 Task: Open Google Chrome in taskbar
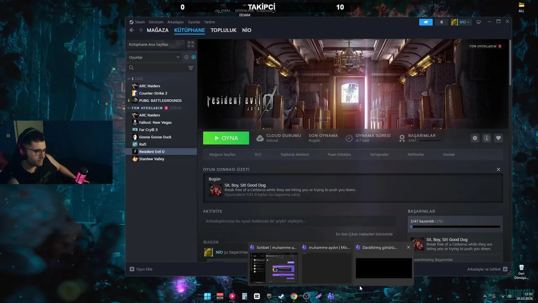point(294,296)
